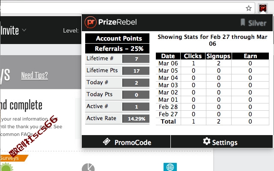Click the Clicks column header
This screenshot has height=171, width=274.
[193, 56]
